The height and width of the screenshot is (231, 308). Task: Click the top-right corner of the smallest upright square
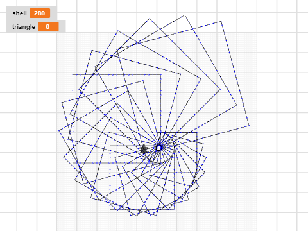[x=197, y=133]
